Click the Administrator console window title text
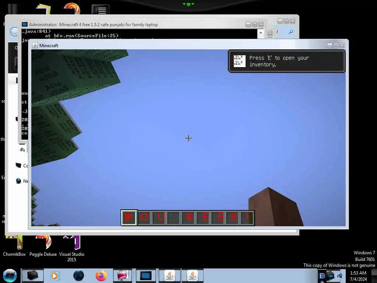 coord(93,25)
